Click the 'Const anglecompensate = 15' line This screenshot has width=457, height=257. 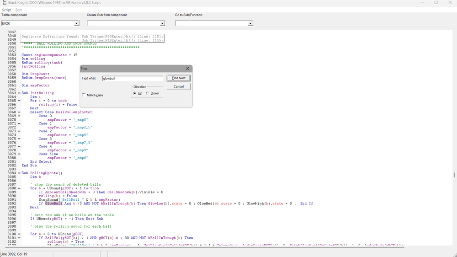[49, 55]
